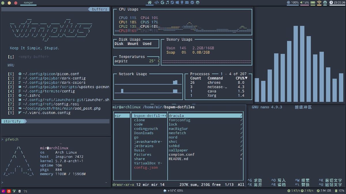The width and height of the screenshot is (346, 194).
Task: Select the codingyouth folder in ranger
Action: [x=146, y=129]
